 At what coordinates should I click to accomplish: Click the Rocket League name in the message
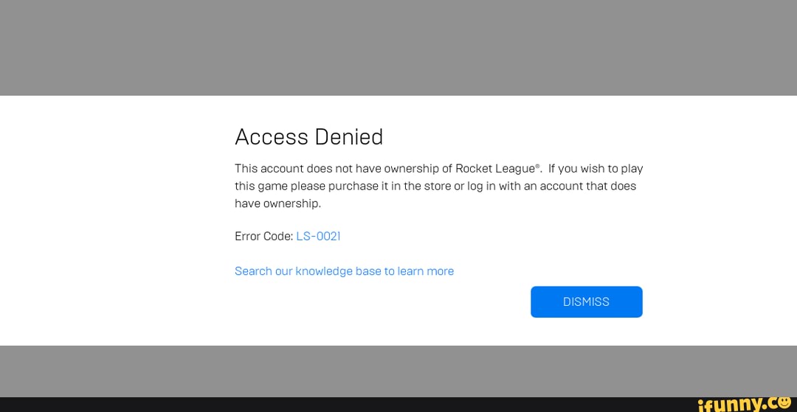coord(494,169)
